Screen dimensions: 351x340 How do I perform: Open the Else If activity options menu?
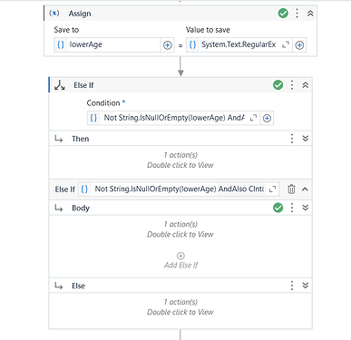[292, 85]
